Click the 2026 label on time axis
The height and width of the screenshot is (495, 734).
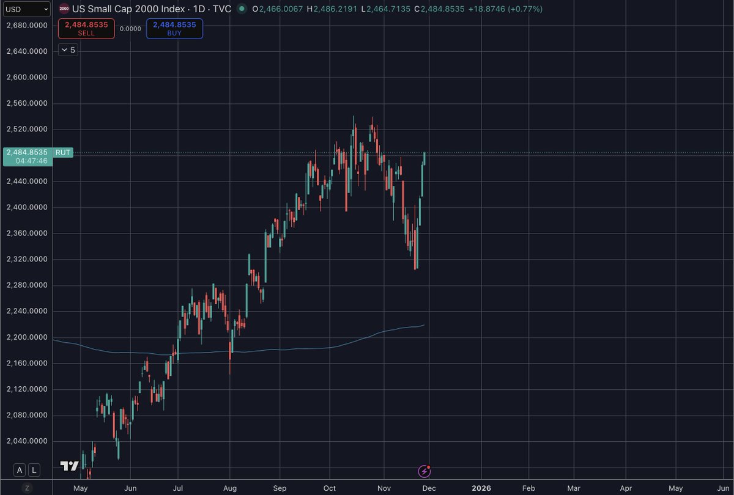click(480, 489)
